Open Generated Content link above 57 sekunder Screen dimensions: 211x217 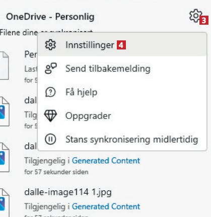pos(106,160)
